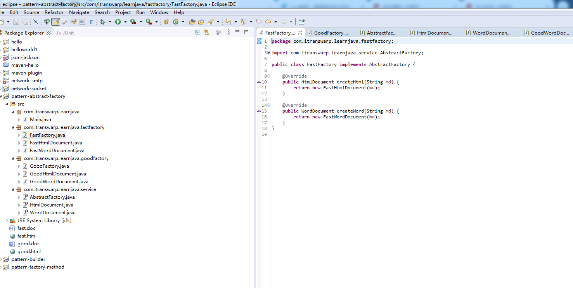Jump to previous annotation icon
Viewport: 573px width, 288px height.
[243, 22]
